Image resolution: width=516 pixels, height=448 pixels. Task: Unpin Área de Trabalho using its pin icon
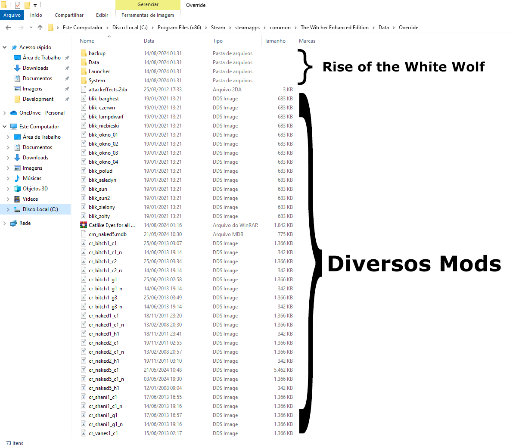[67, 58]
